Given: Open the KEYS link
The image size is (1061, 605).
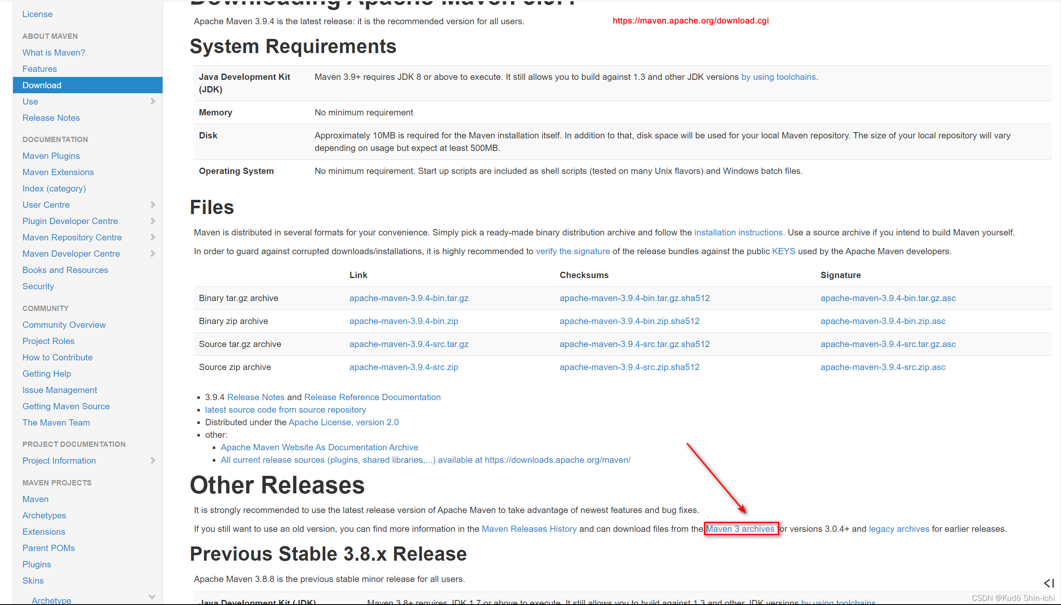Looking at the screenshot, I should click(x=783, y=251).
